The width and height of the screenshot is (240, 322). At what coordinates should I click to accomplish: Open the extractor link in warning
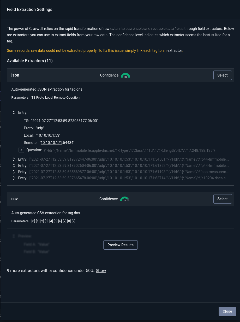coord(175,50)
